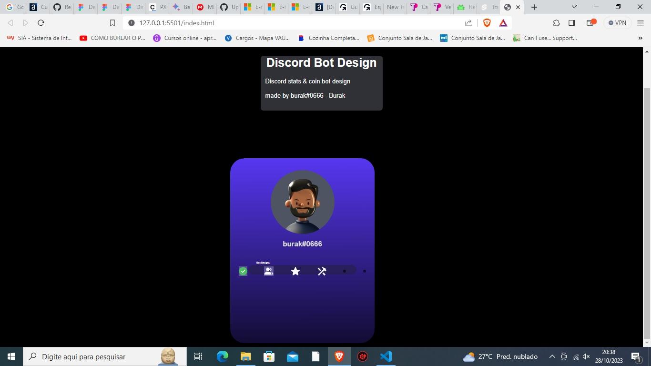This screenshot has height=366, width=651.
Task: Open Mail app from taskbar
Action: point(292,356)
